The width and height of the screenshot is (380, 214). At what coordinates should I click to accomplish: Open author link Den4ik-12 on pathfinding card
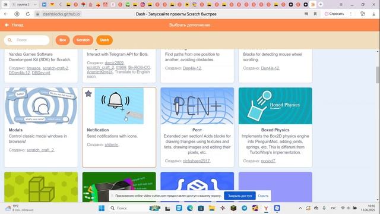[x=192, y=68]
